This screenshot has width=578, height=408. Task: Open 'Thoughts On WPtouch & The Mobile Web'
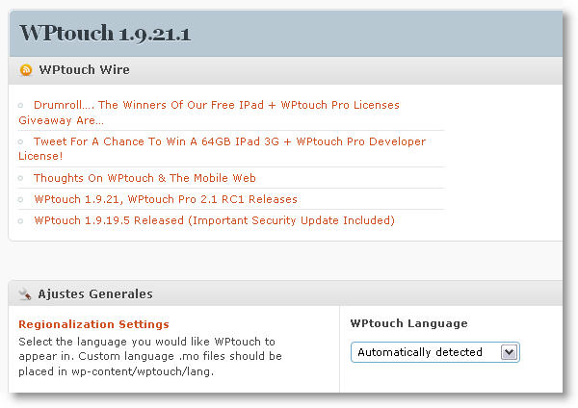[144, 178]
